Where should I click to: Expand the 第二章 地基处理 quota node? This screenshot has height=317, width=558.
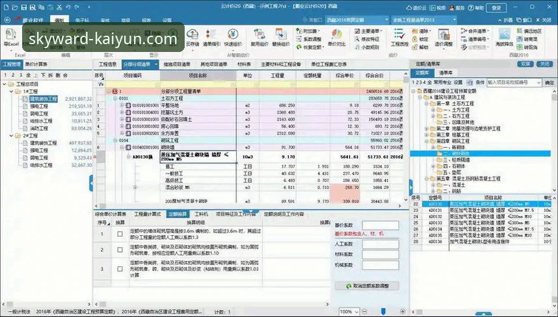tap(427, 128)
